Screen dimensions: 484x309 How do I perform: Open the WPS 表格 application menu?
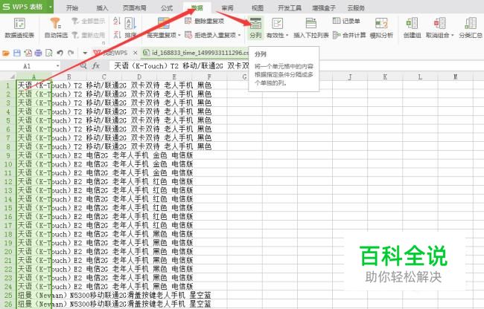tap(27, 7)
